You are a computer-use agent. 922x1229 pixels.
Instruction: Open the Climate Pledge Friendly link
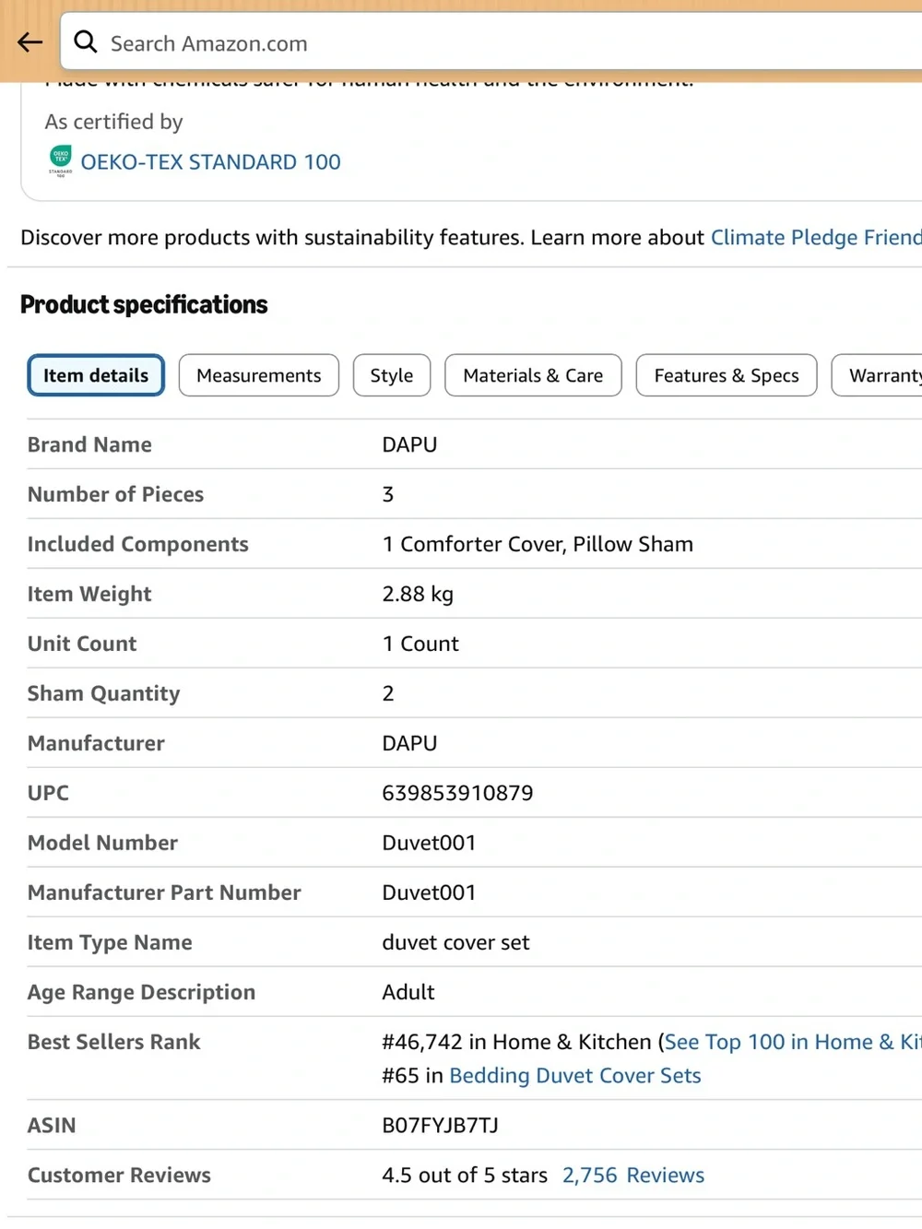816,238
